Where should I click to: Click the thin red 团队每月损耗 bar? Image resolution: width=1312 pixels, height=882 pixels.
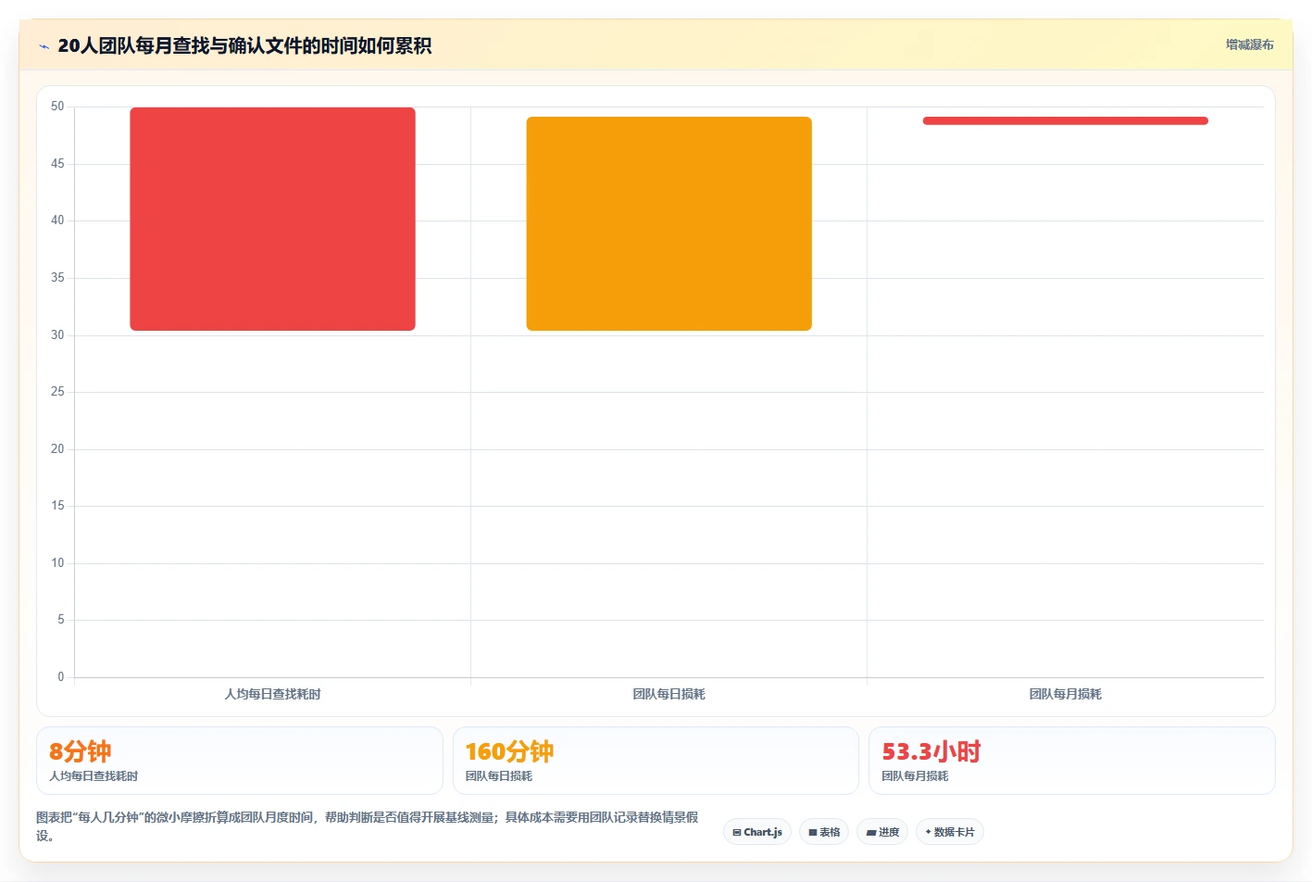click(x=1065, y=120)
